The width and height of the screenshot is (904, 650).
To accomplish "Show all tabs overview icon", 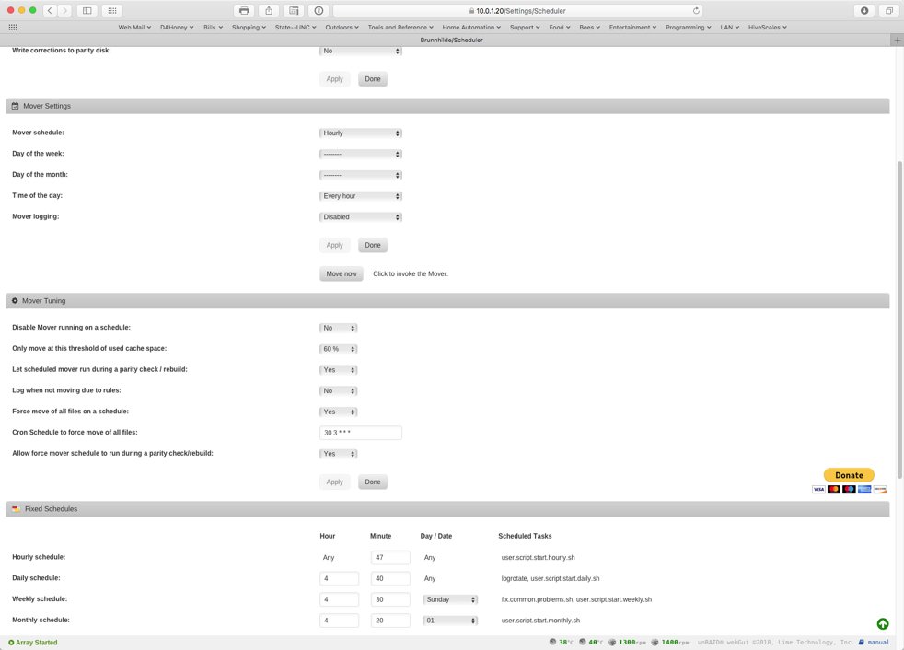I will click(x=889, y=10).
